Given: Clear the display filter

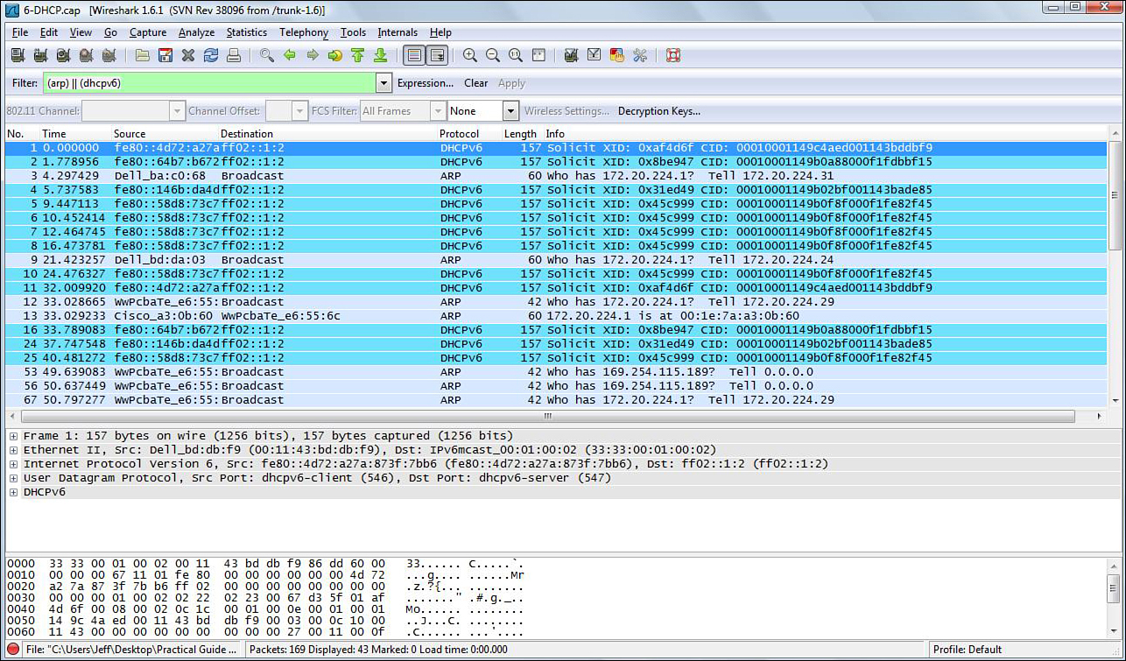Looking at the screenshot, I should 476,83.
